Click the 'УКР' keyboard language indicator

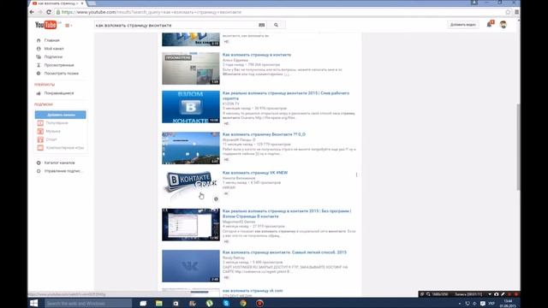(491, 304)
